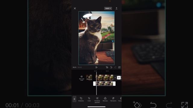Screen dimensions: 193x108
Task: Open the Adjust (Настроить) tool
Action: pyautogui.click(x=113, y=99)
